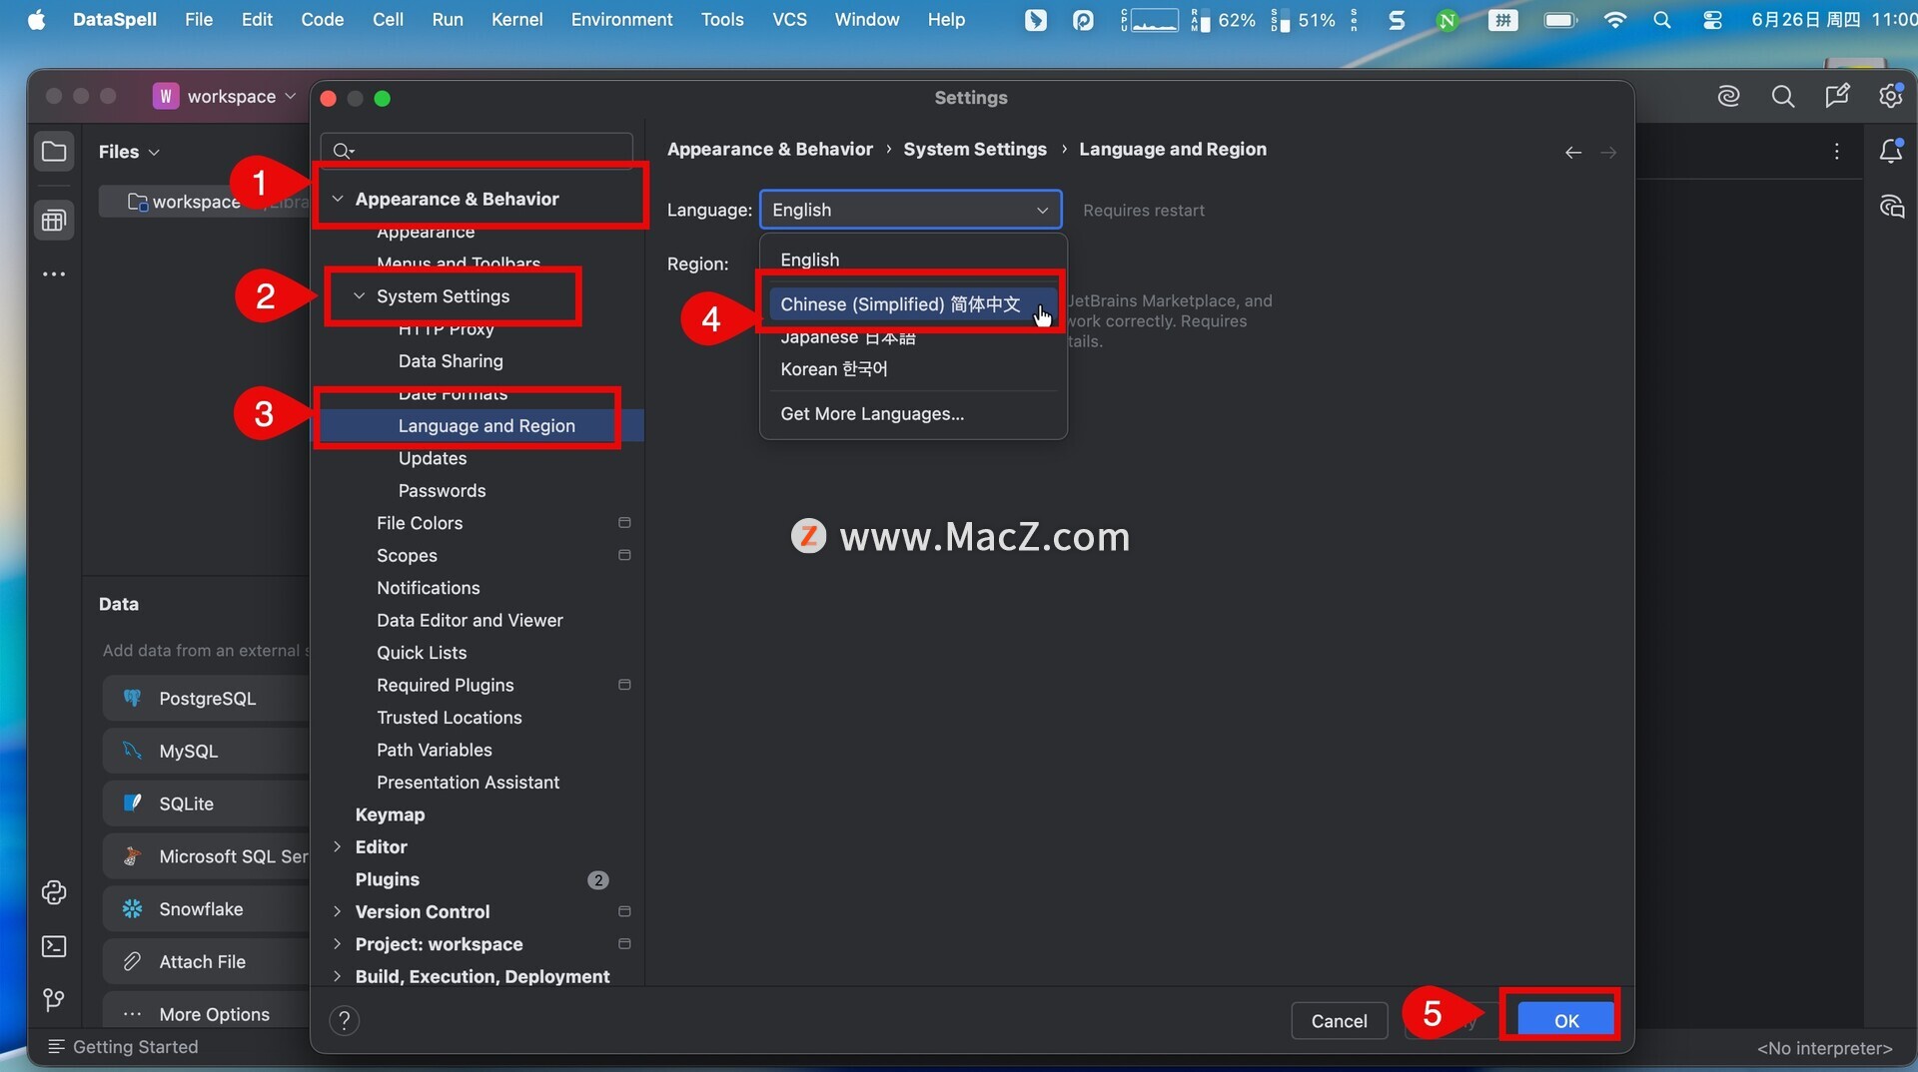Click the MySQL data source icon
Viewport: 1918px width, 1072px height.
(132, 751)
